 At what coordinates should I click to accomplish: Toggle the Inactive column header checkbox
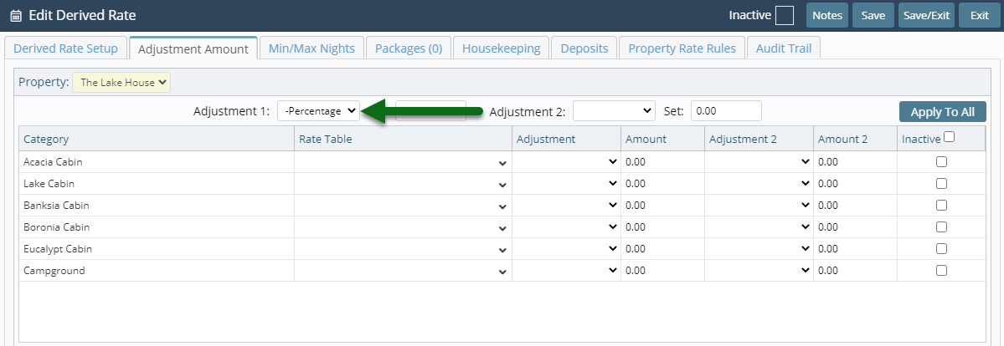949,136
